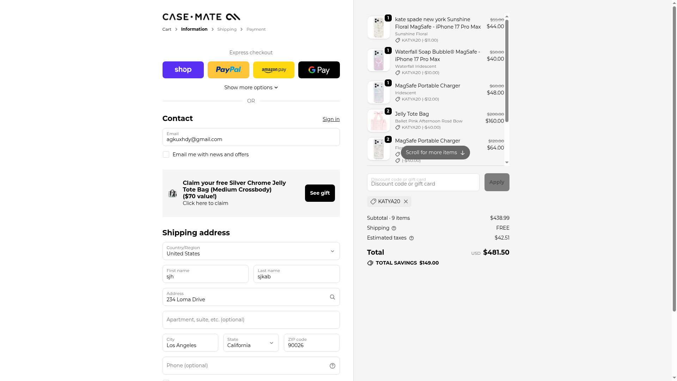The width and height of the screenshot is (677, 381).
Task: Focus the Discount code or gift card field
Action: 423,182
